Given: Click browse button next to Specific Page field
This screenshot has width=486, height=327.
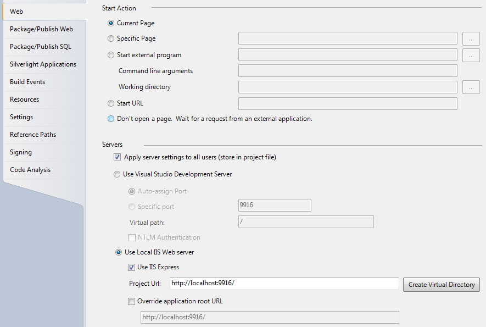Looking at the screenshot, I should point(471,38).
